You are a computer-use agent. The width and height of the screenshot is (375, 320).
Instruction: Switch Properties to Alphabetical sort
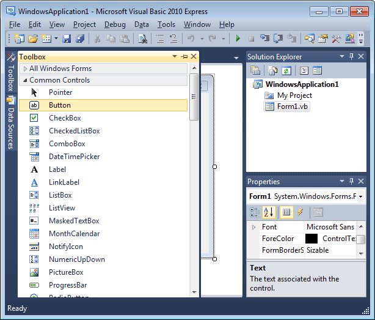[x=269, y=212]
